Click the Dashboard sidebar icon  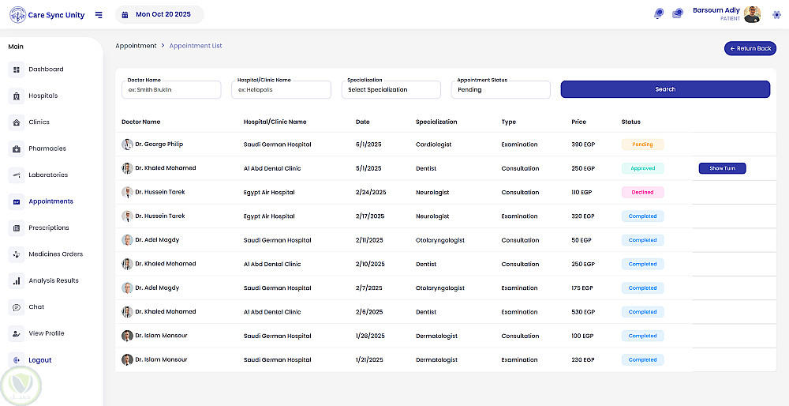click(x=17, y=70)
